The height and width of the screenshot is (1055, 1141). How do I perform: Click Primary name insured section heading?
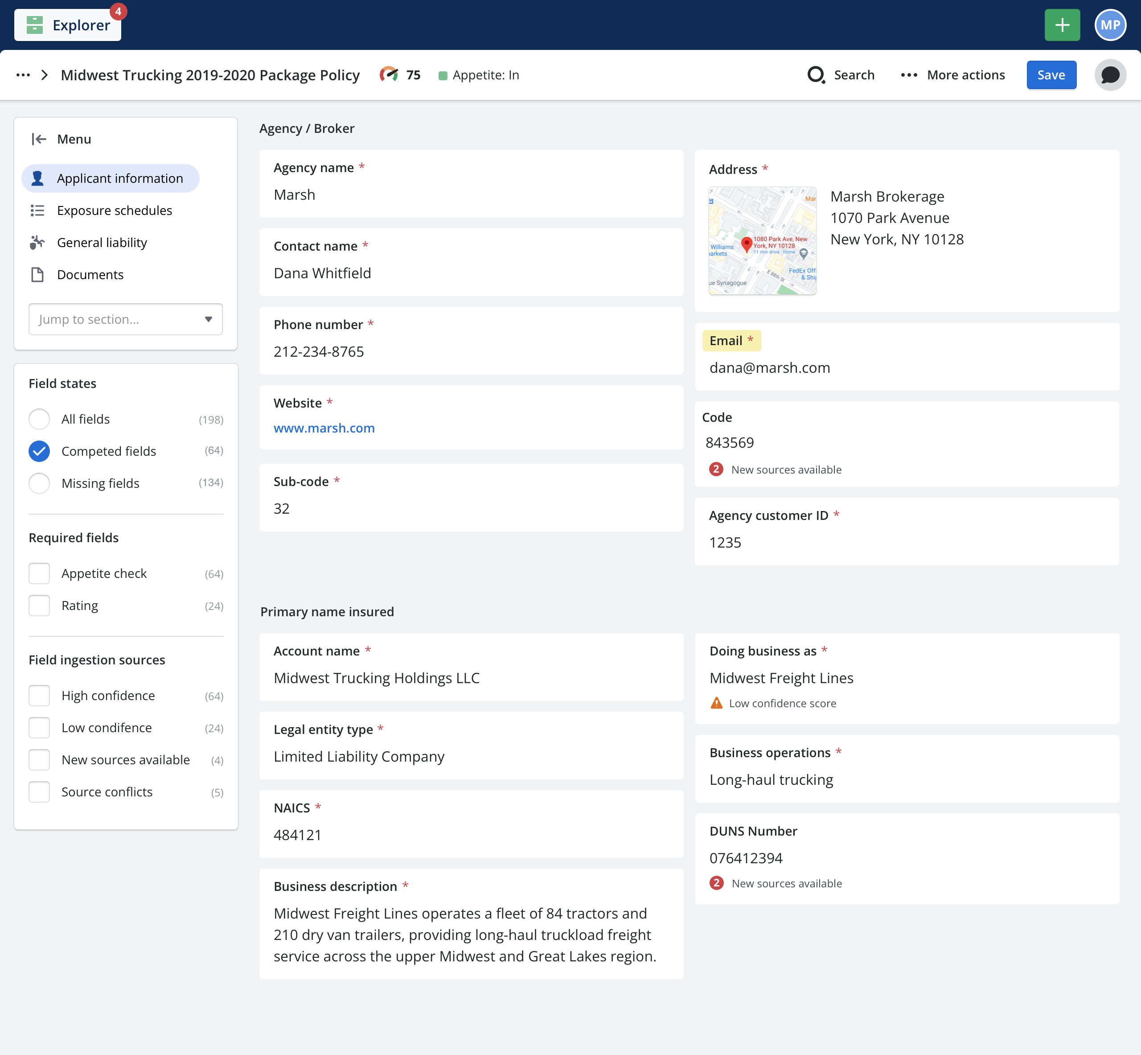pyautogui.click(x=327, y=611)
